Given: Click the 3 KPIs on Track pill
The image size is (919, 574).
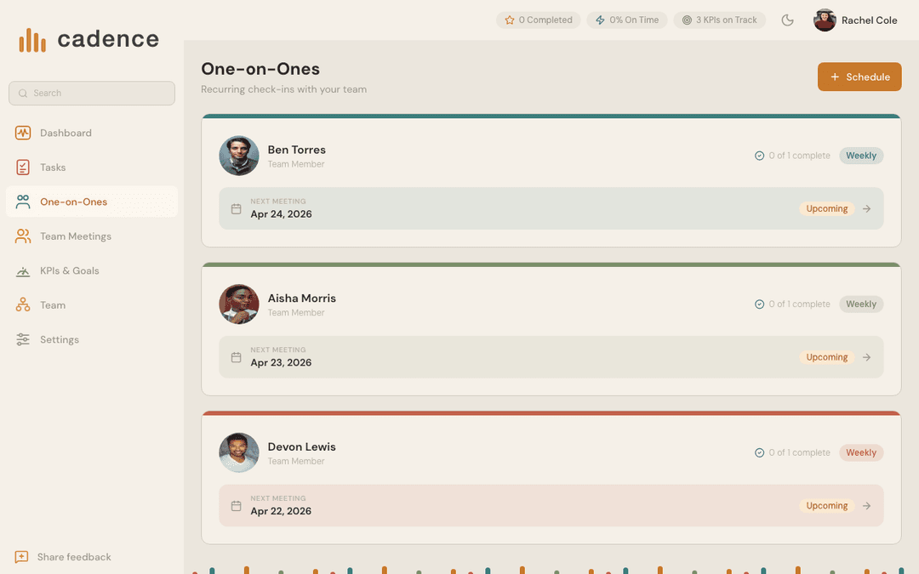Looking at the screenshot, I should (719, 20).
